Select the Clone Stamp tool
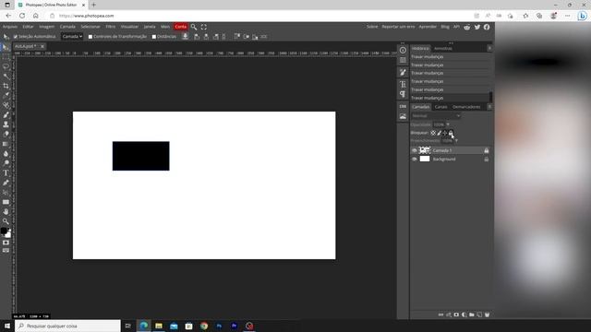The image size is (591, 332). tap(6, 125)
